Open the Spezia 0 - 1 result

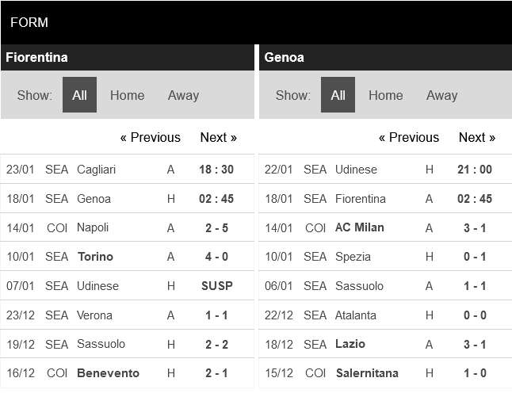pyautogui.click(x=475, y=257)
